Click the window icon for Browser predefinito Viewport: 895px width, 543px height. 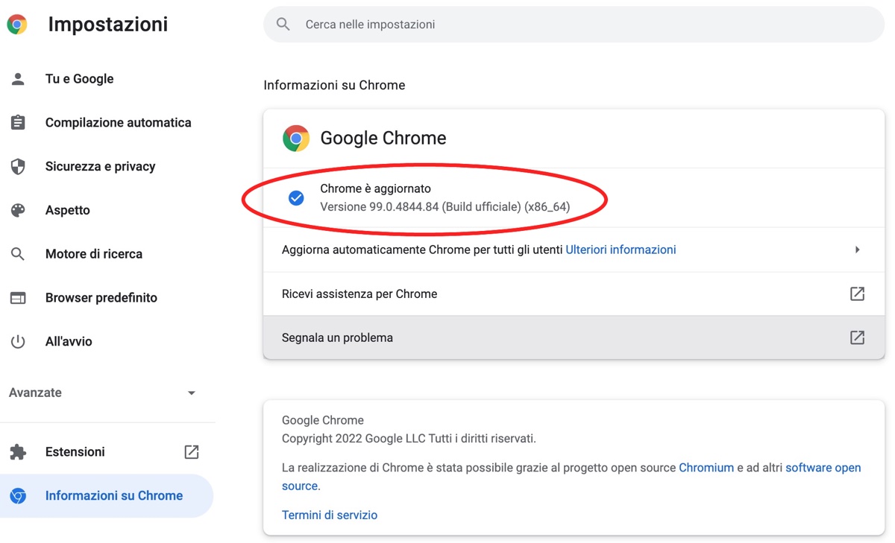(x=18, y=298)
